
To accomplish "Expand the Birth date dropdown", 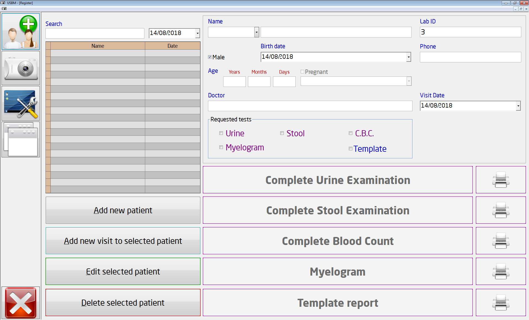I will (x=408, y=57).
